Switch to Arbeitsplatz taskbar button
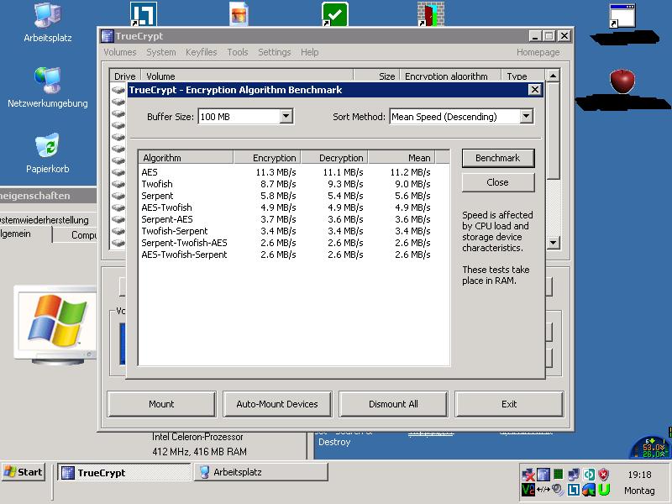The width and height of the screenshot is (672, 504). coord(260,472)
